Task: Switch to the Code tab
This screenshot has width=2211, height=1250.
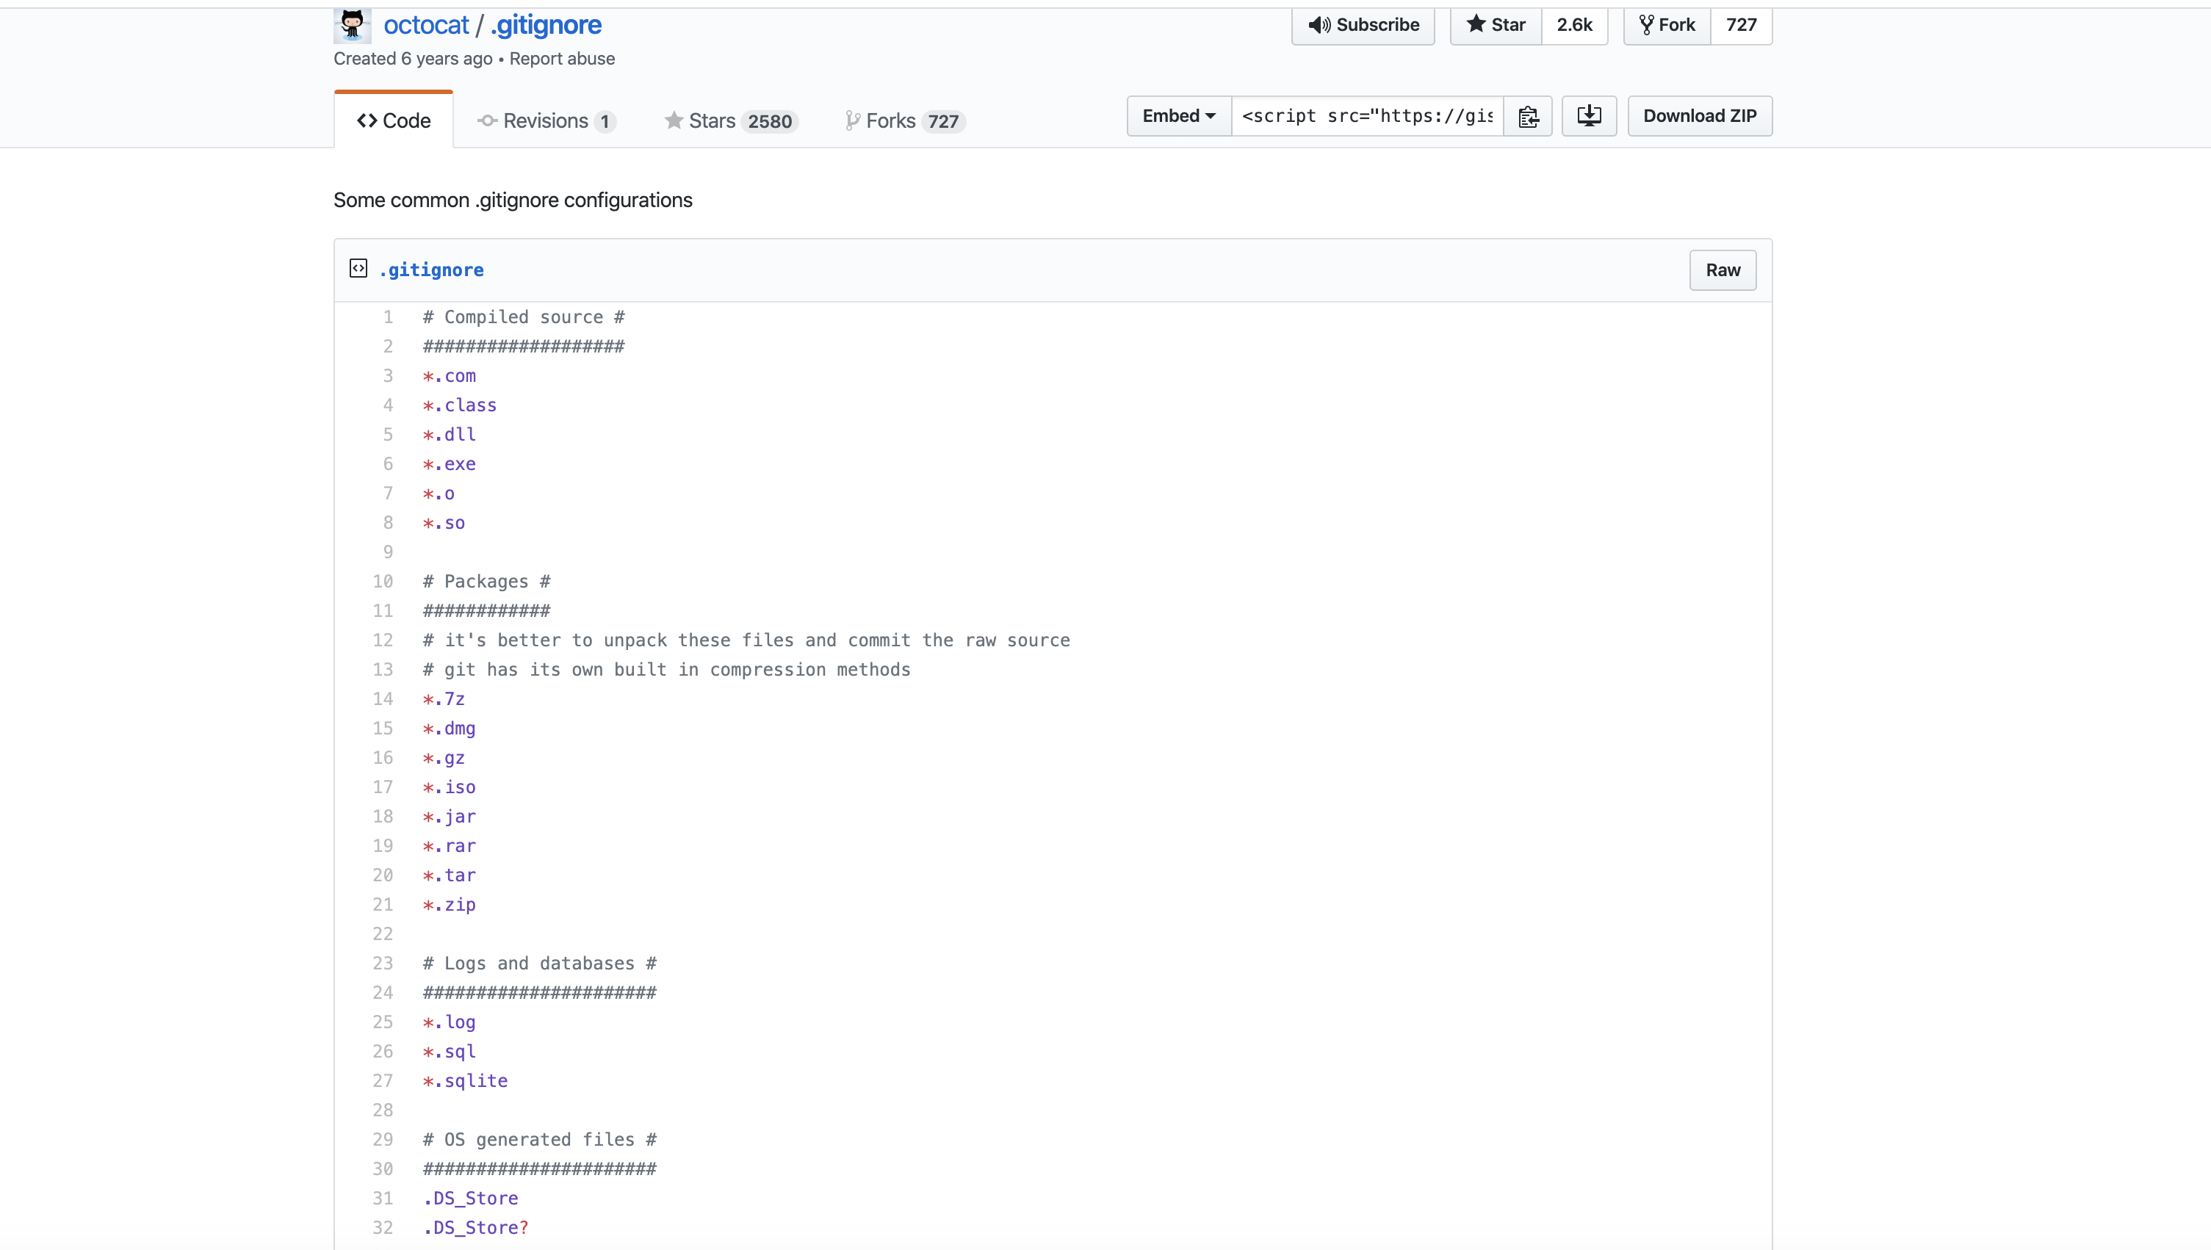Action: coord(393,121)
